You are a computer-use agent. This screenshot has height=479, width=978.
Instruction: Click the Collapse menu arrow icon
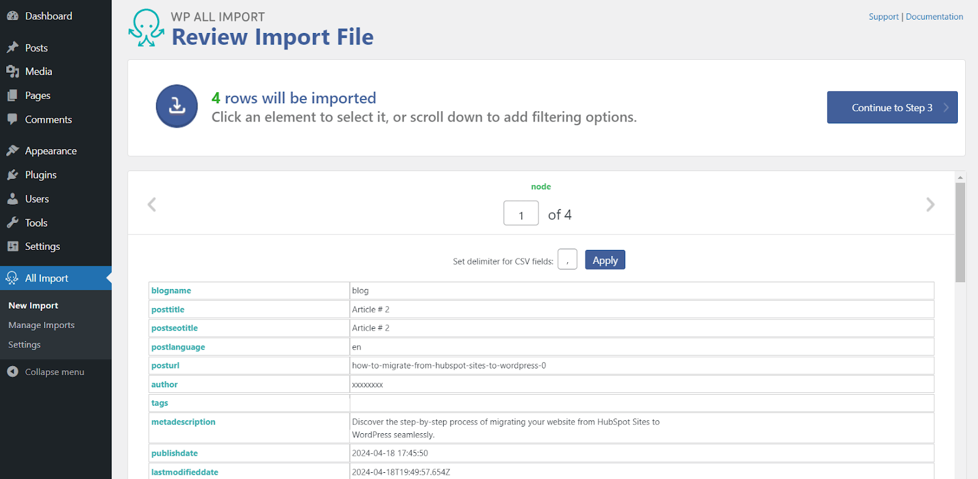point(12,371)
